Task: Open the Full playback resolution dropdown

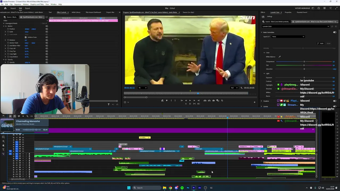Action: click(234, 88)
